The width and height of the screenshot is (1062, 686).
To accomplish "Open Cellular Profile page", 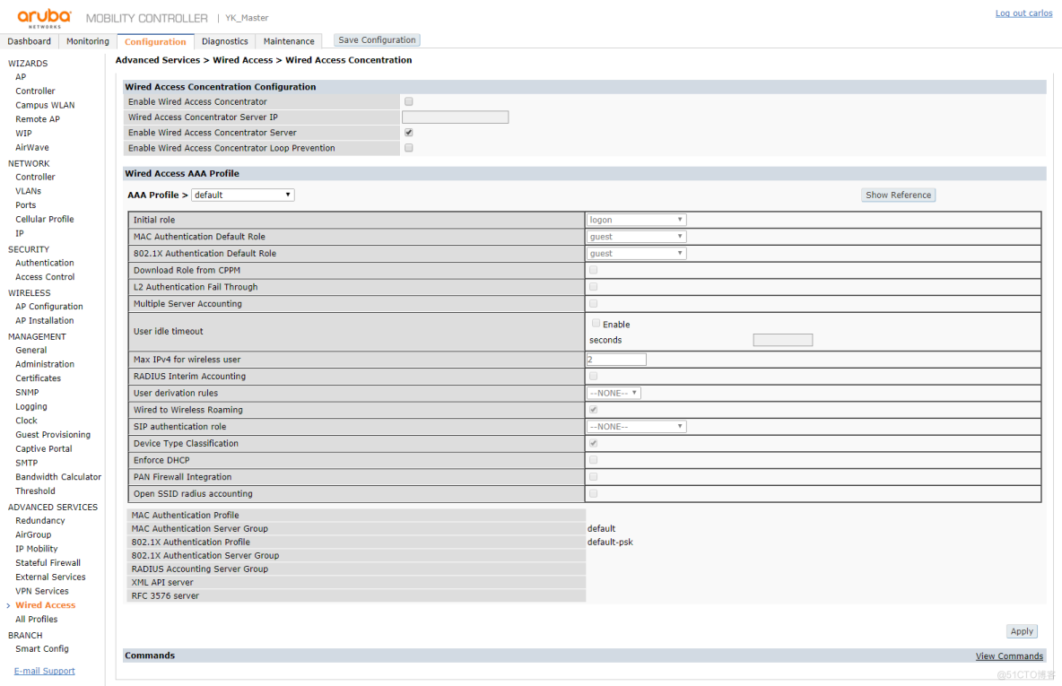I will point(45,220).
